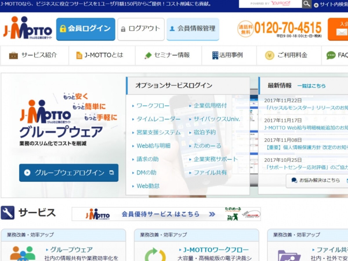Screen dimensions: 348x261
Task: Open サポートセンター応対評価 news
Action: click(x=307, y=167)
